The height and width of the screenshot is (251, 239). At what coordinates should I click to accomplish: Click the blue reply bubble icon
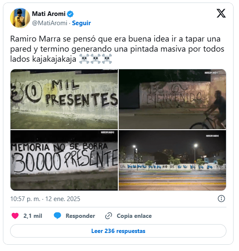[57, 216]
